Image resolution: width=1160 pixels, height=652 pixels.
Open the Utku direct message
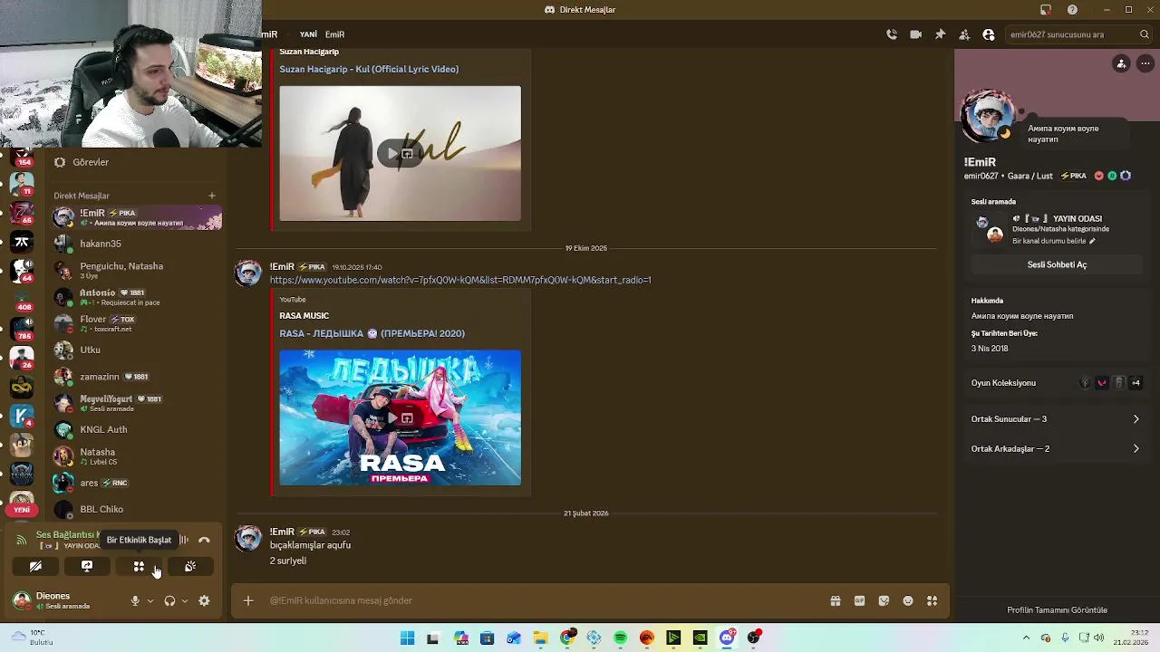(x=136, y=350)
